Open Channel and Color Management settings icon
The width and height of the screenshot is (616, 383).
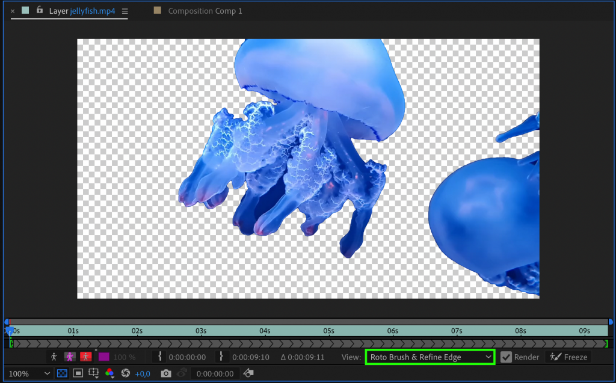click(x=108, y=373)
